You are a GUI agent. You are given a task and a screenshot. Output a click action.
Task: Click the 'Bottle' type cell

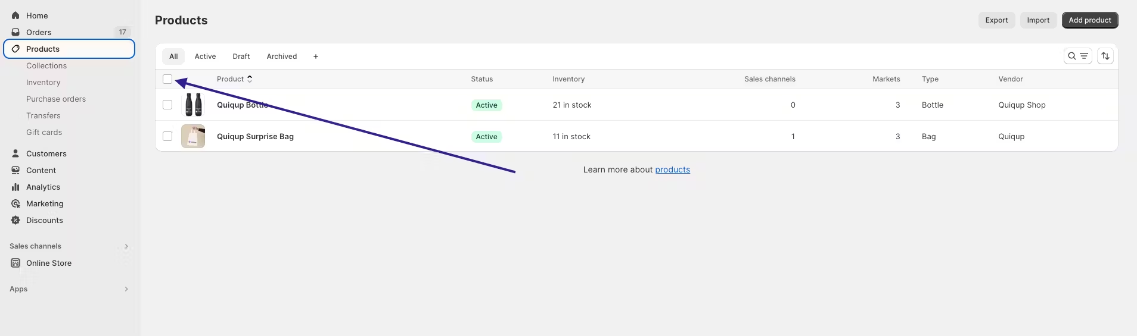tap(933, 105)
